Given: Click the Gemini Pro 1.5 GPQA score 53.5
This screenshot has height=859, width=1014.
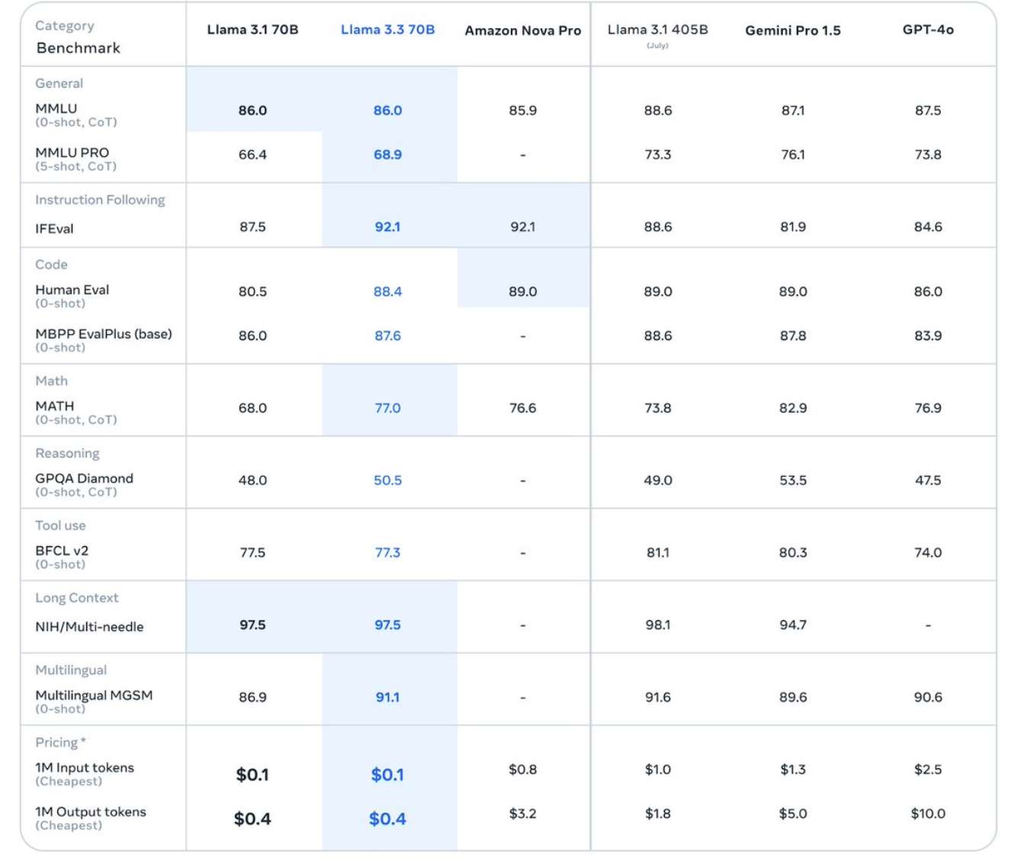Looking at the screenshot, I should (x=793, y=481).
